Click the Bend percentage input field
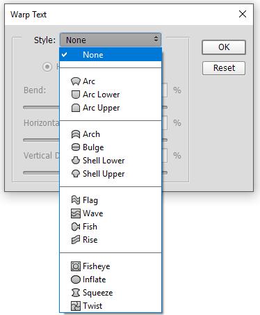260x315 pixels. coord(164,90)
